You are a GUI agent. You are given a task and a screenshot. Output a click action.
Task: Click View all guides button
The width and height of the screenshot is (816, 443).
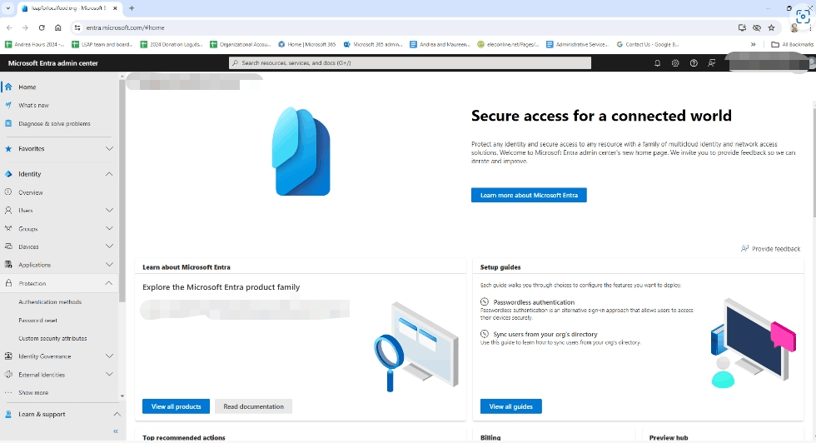pos(511,406)
